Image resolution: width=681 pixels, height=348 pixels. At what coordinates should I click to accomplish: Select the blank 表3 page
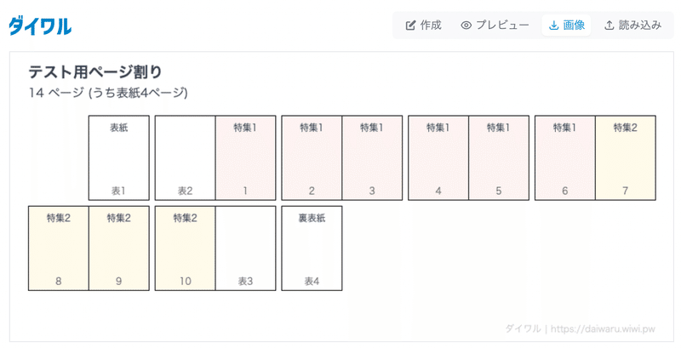[245, 248]
